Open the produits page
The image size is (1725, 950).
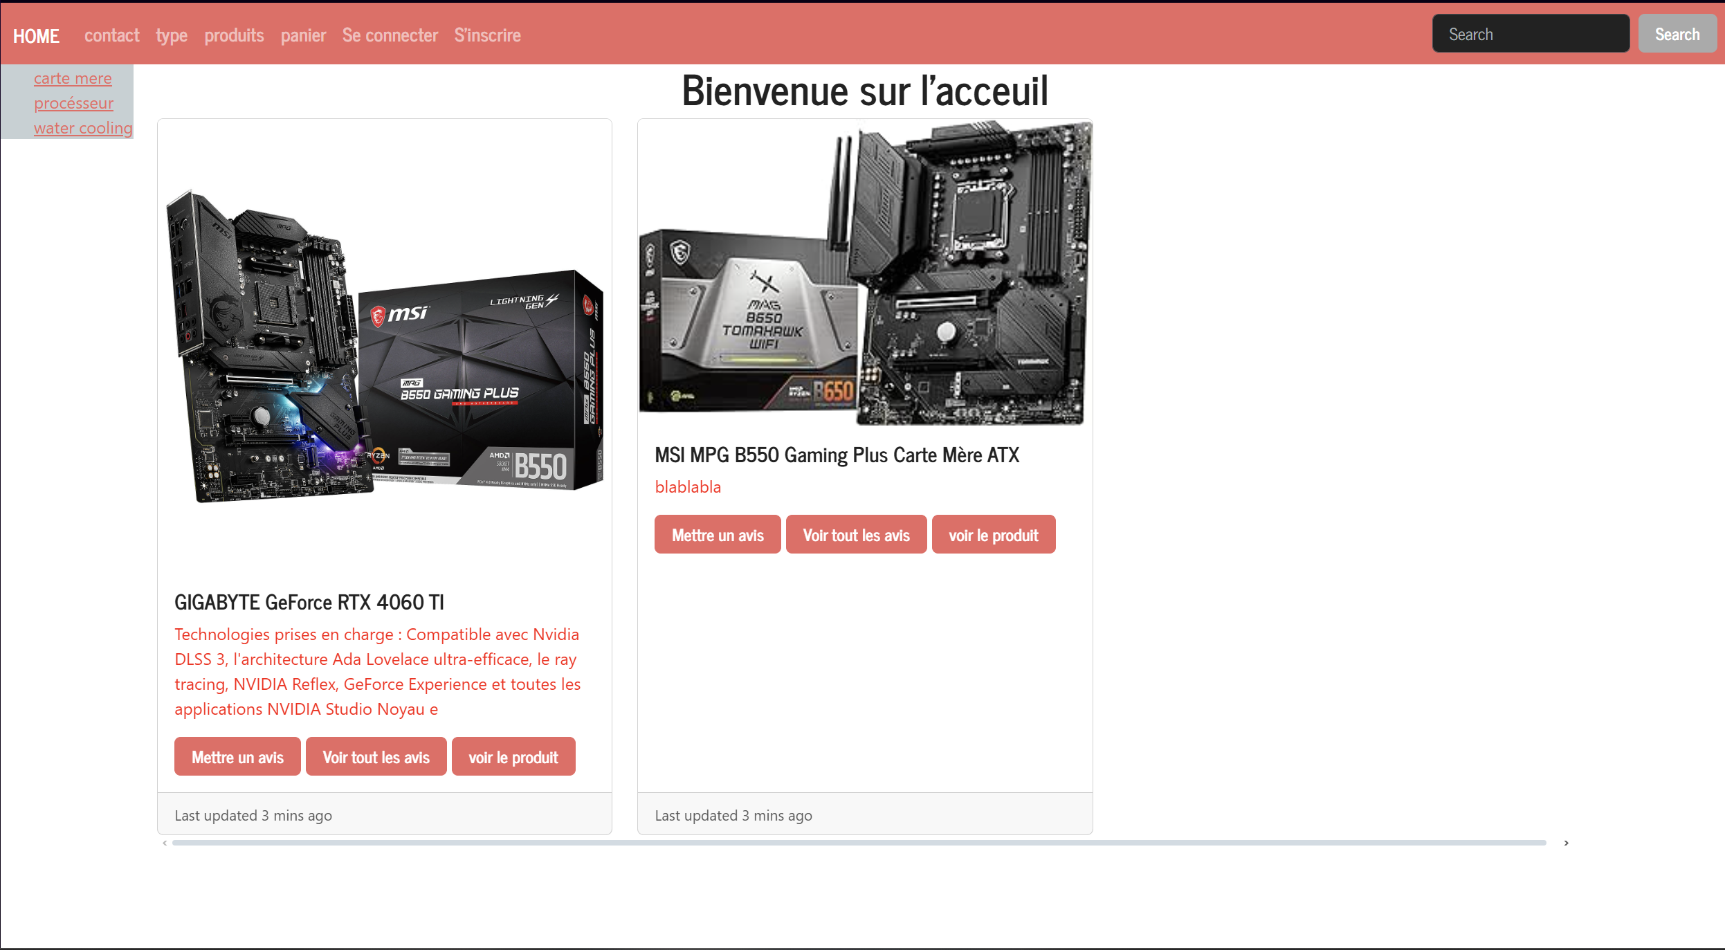[234, 35]
